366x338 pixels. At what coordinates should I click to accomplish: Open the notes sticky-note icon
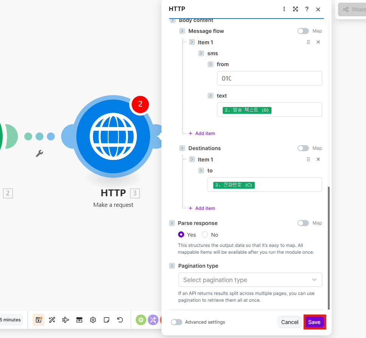[x=107, y=320]
